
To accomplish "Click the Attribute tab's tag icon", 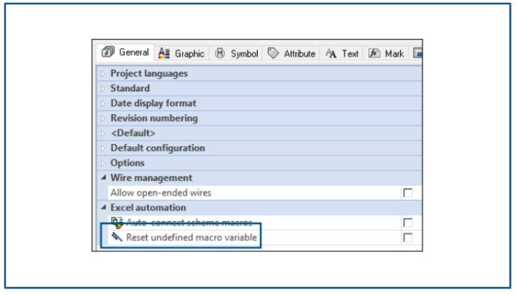I will click(273, 53).
